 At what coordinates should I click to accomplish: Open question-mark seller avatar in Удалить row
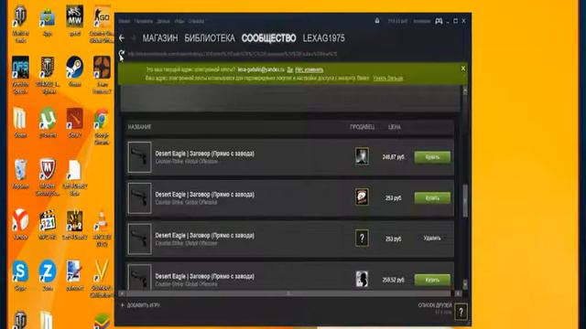click(362, 239)
